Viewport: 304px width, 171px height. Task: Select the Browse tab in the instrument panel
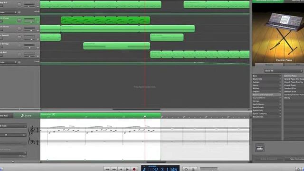[x=269, y=65]
